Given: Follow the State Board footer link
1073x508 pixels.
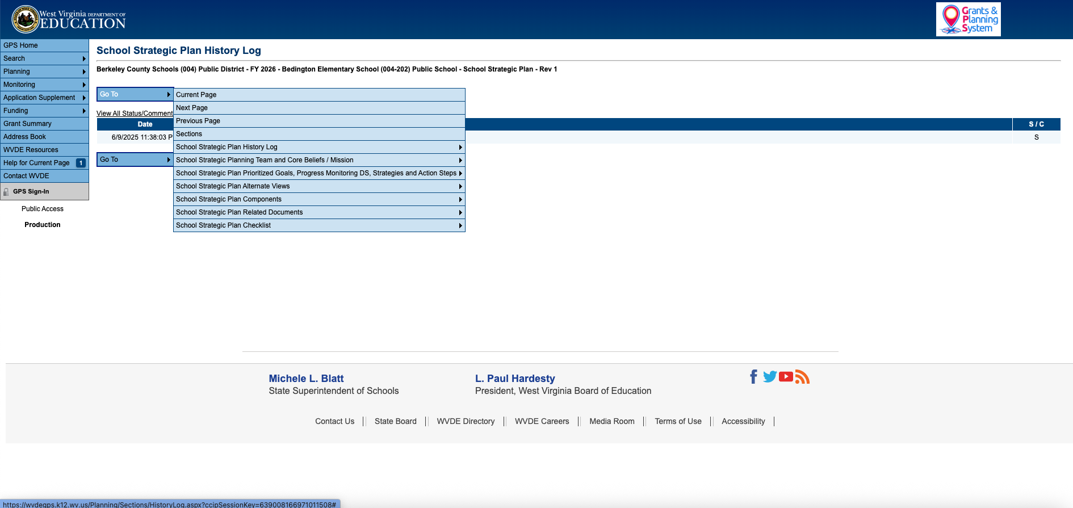Looking at the screenshot, I should pyautogui.click(x=395, y=421).
